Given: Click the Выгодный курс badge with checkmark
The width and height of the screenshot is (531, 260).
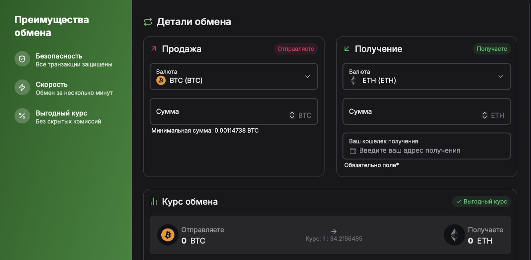Looking at the screenshot, I should pyautogui.click(x=481, y=202).
